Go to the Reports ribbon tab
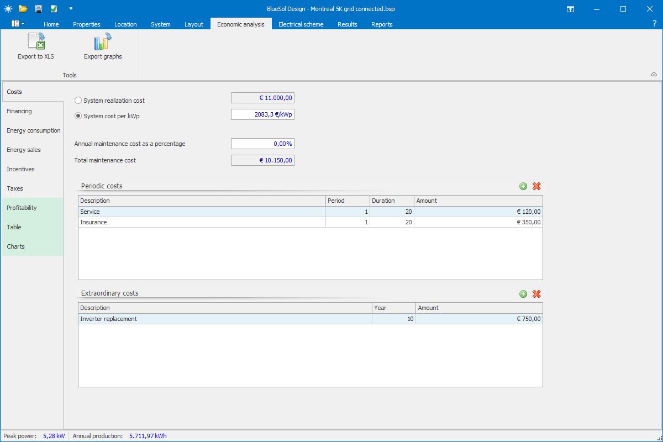 (x=382, y=24)
